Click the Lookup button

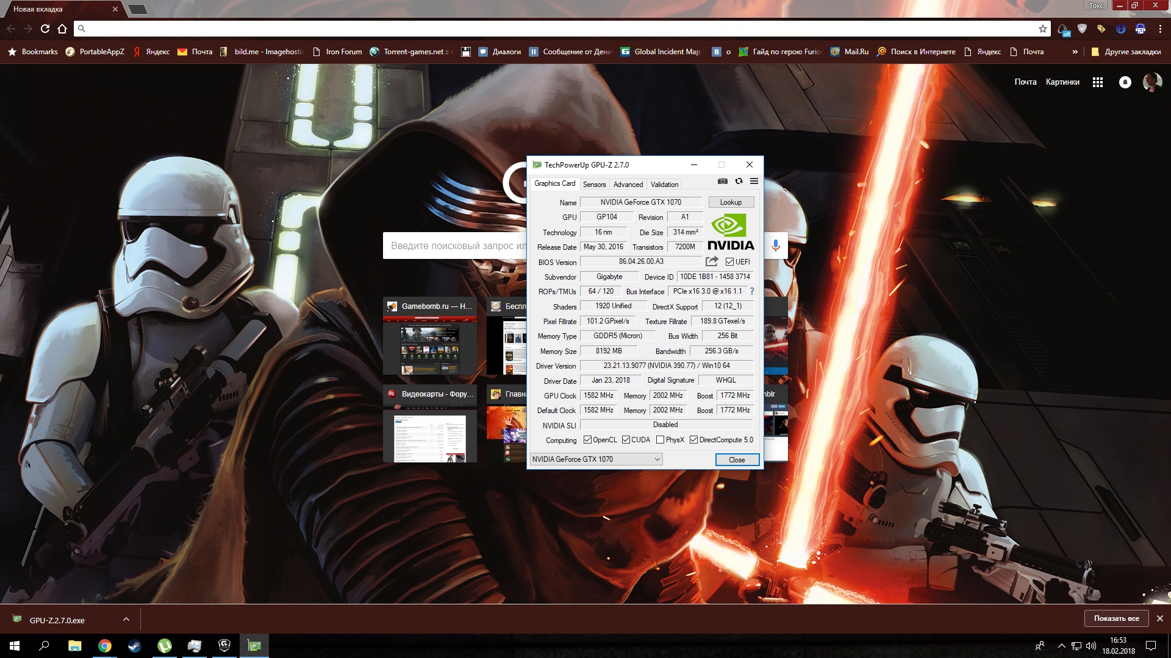coord(731,202)
